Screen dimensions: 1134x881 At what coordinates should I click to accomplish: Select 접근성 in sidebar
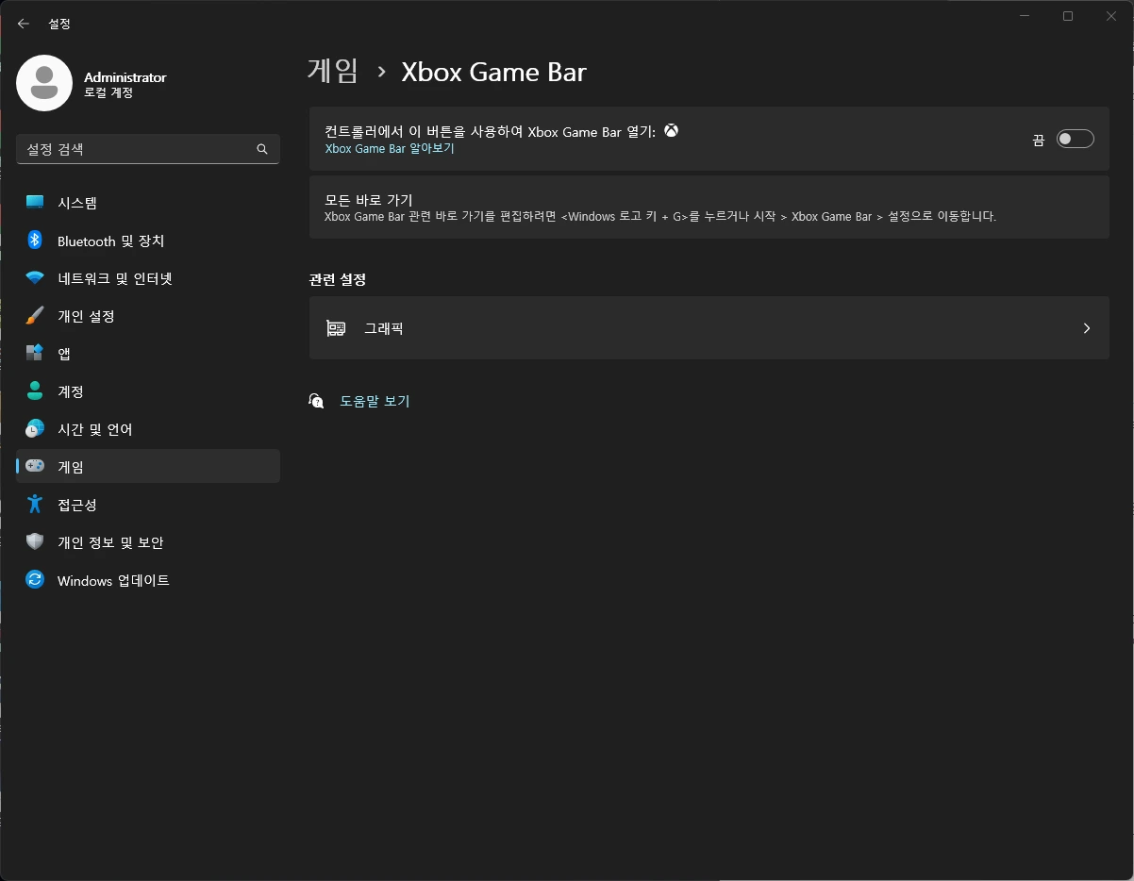pyautogui.click(x=148, y=505)
